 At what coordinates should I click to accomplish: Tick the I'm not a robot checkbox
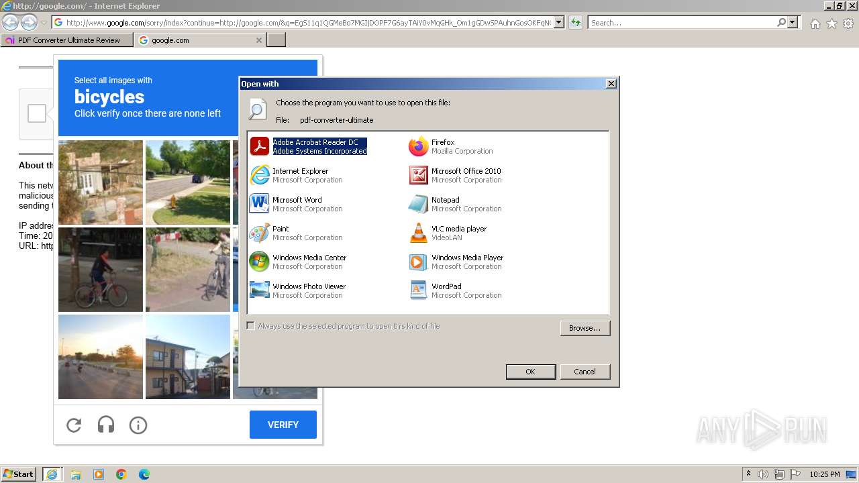click(37, 113)
